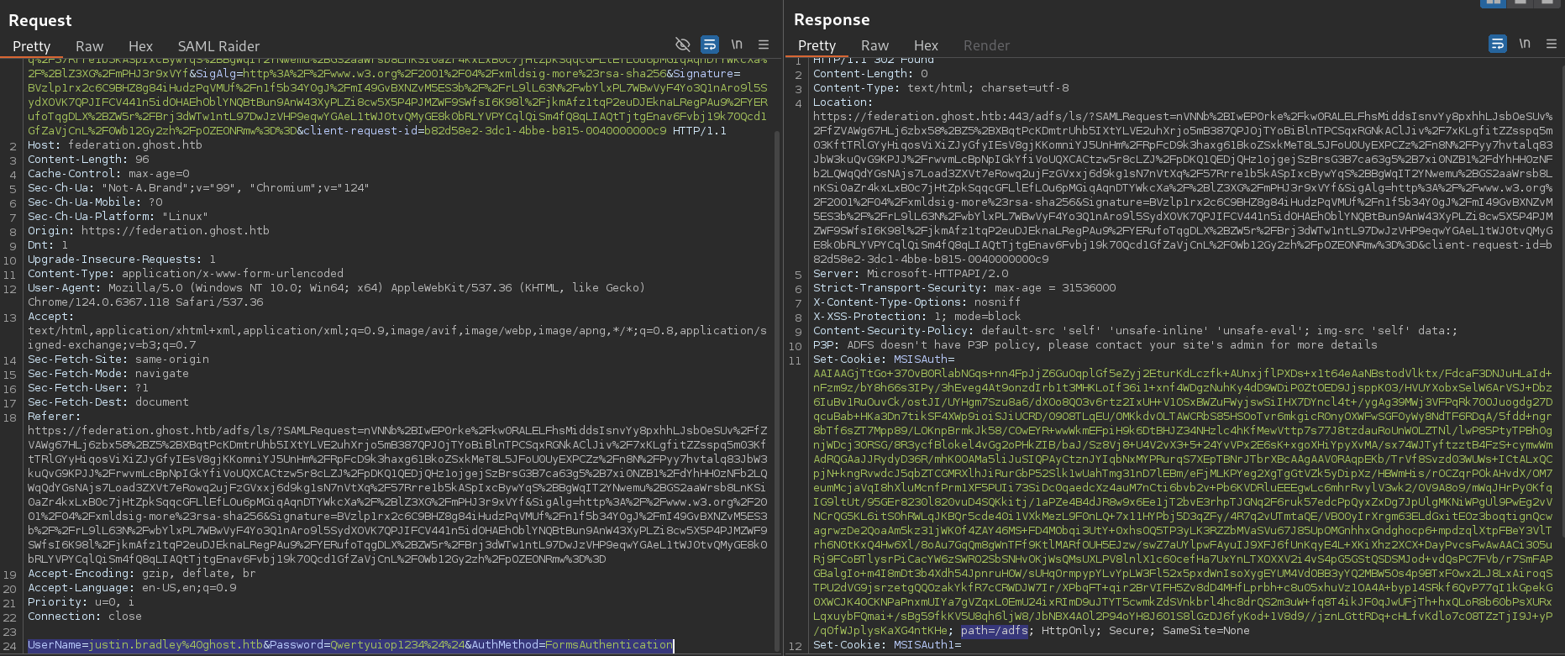This screenshot has width=1565, height=656.
Task: Click the Sec-Fetch-Mode: navigate header
Action: click(x=108, y=373)
